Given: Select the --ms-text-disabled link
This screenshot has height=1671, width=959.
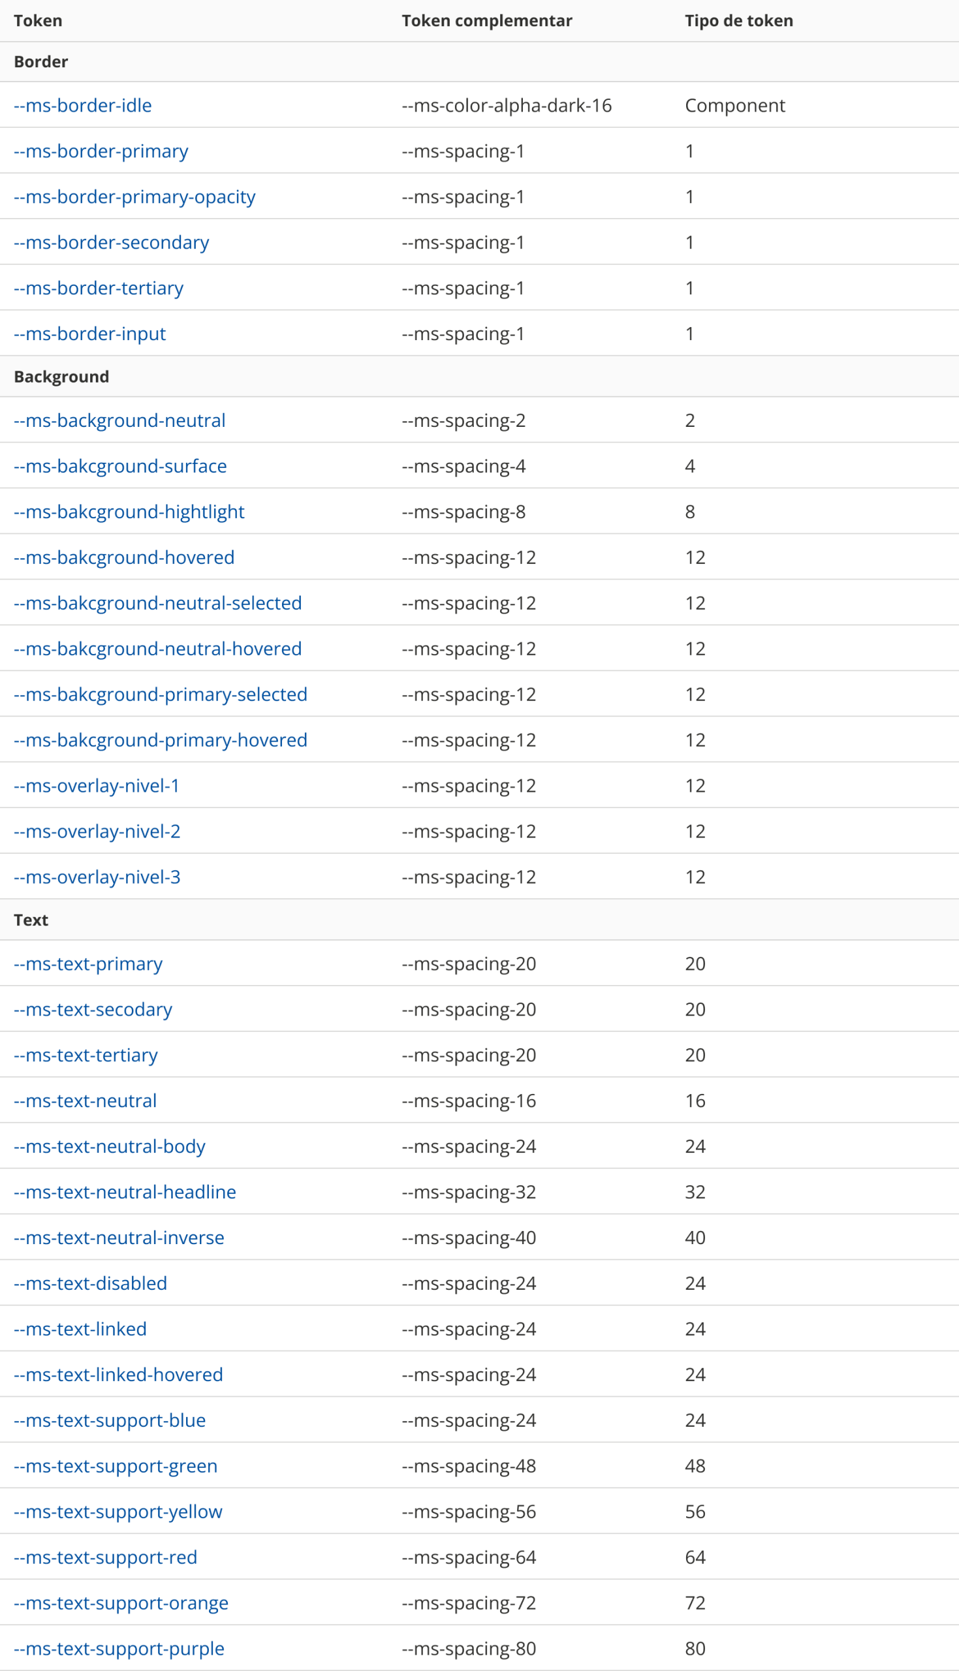Looking at the screenshot, I should click(x=90, y=1283).
